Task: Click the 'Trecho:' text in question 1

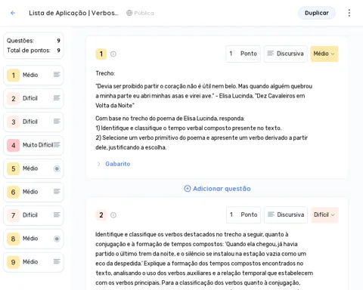Action: click(x=105, y=73)
